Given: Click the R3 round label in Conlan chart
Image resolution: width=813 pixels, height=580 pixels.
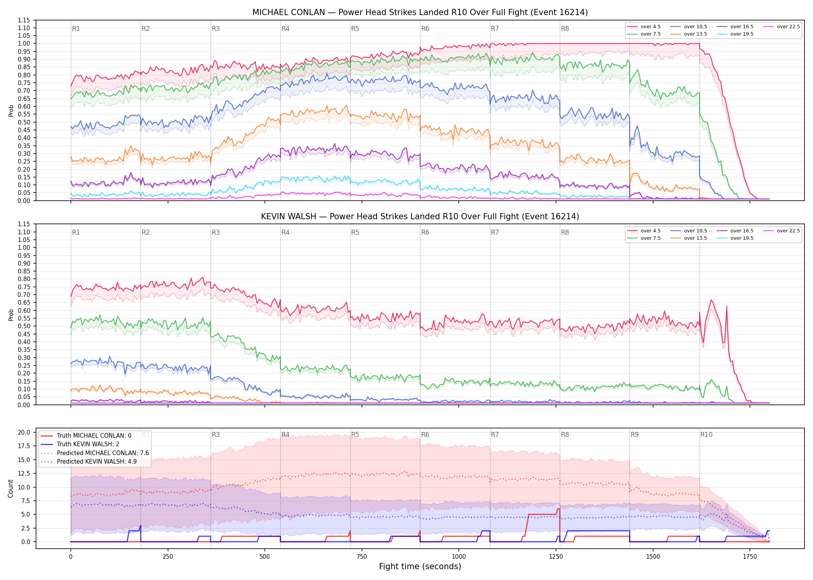Looking at the screenshot, I should (216, 29).
